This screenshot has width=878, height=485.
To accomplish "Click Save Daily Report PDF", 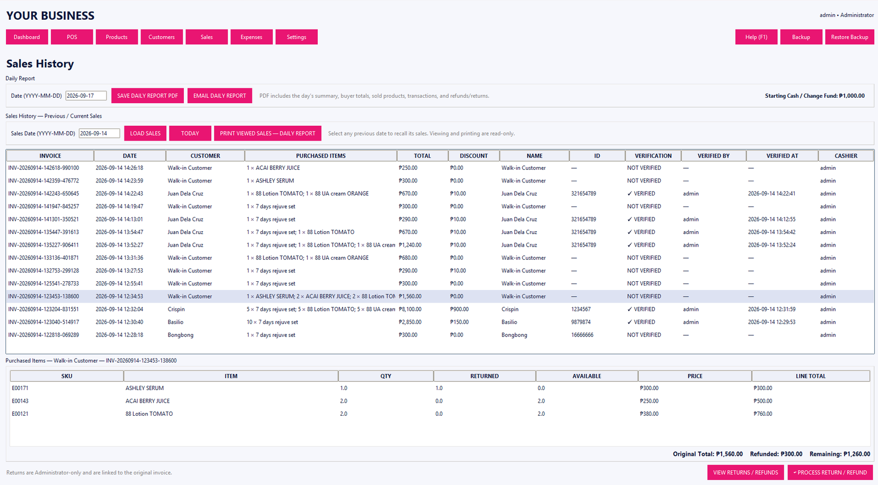I will pos(148,96).
